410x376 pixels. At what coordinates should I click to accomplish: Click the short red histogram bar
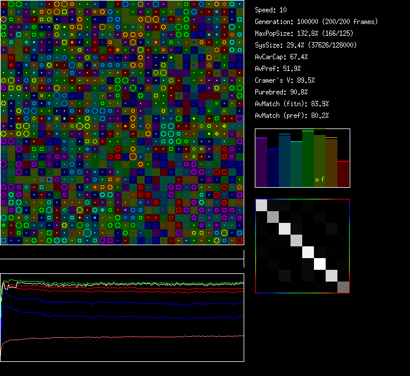click(x=343, y=173)
